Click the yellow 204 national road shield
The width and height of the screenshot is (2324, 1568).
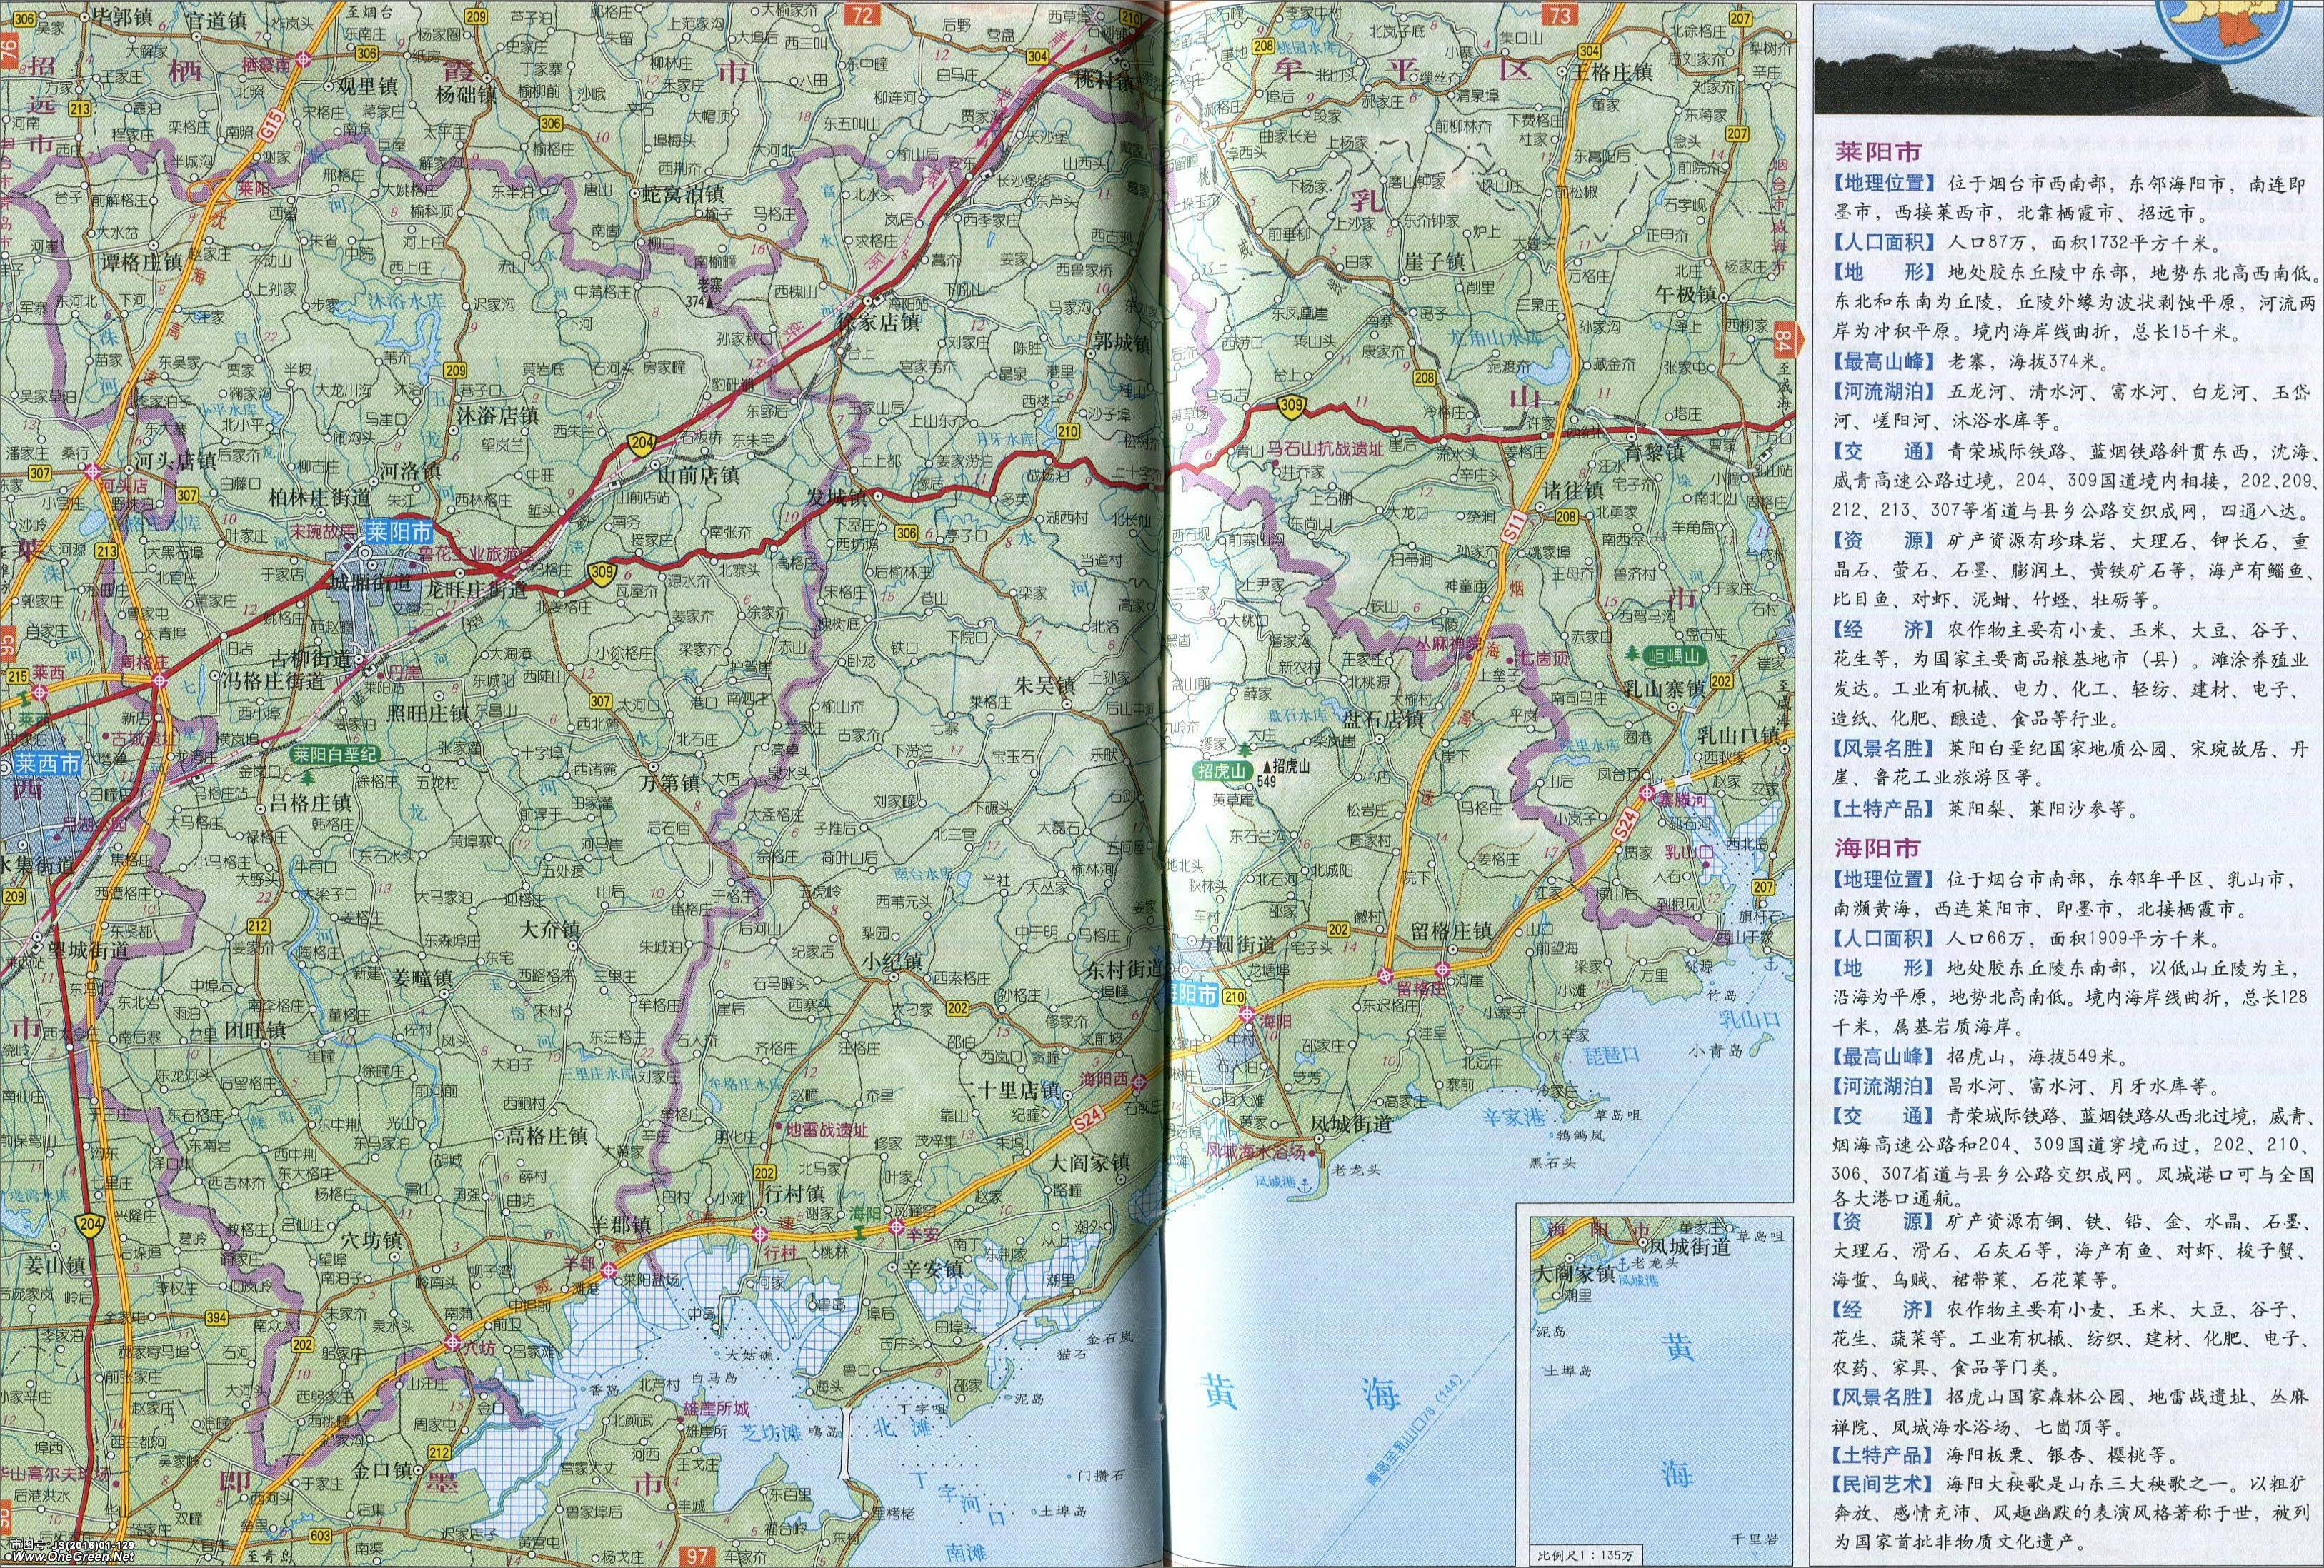click(x=642, y=443)
